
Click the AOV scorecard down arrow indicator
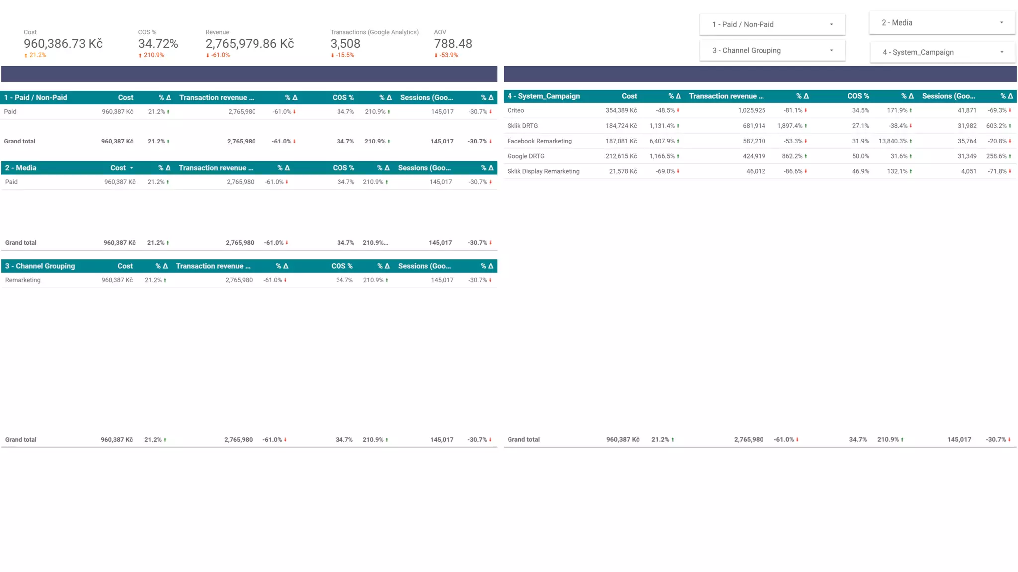(x=436, y=55)
